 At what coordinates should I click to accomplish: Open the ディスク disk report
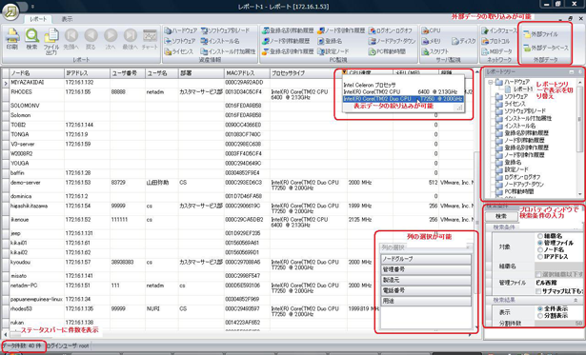coord(463,41)
